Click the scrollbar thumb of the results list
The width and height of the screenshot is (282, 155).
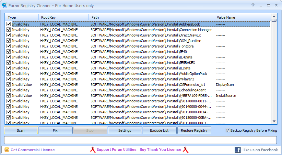click(x=274, y=20)
